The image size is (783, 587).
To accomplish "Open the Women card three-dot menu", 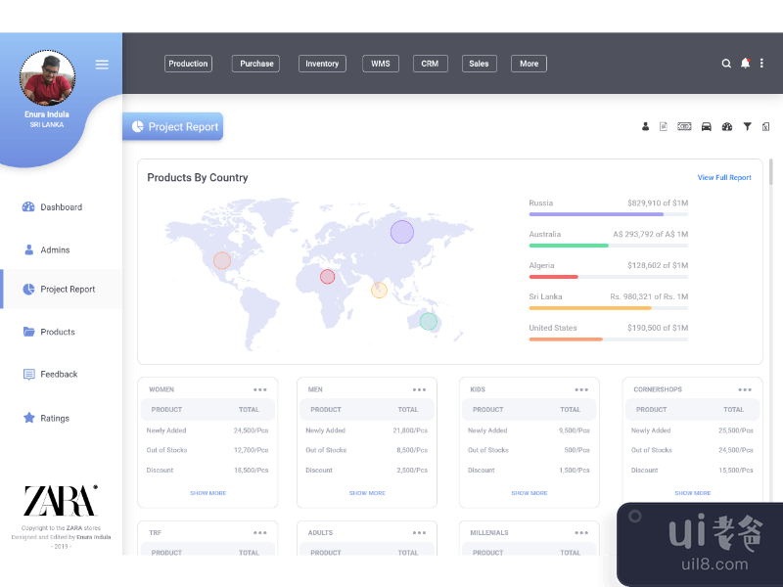I will pyautogui.click(x=260, y=389).
